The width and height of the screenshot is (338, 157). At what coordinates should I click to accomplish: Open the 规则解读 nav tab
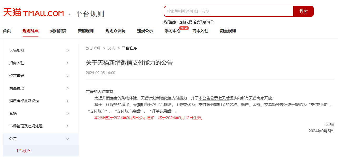(x=58, y=31)
